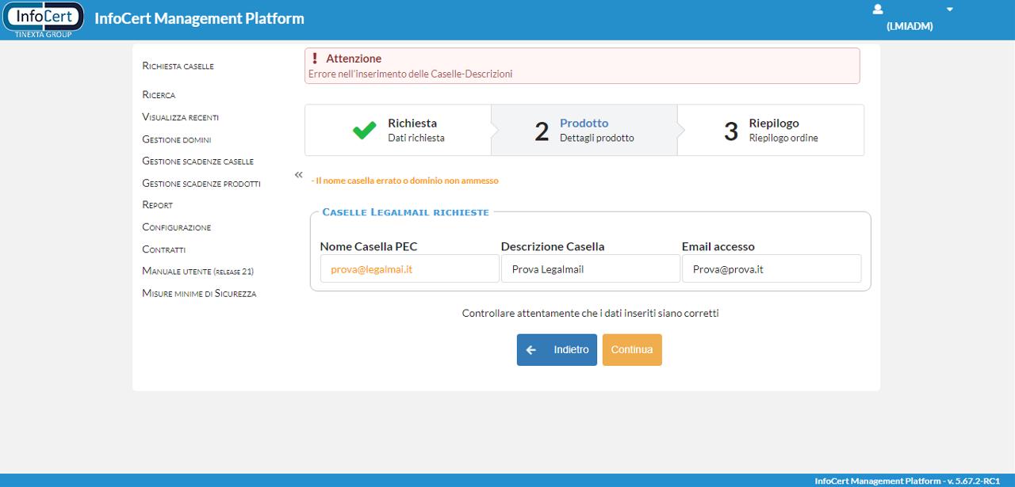
Task: Open Misure minime di Sicurezza link
Action: click(199, 293)
